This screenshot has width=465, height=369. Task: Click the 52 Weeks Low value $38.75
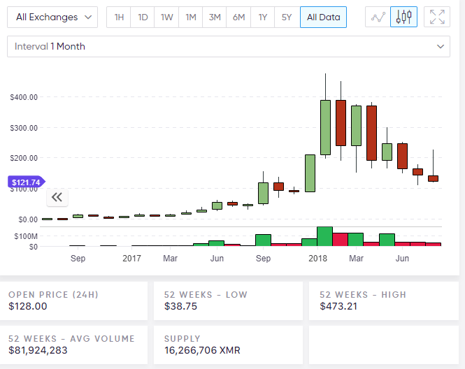click(180, 306)
